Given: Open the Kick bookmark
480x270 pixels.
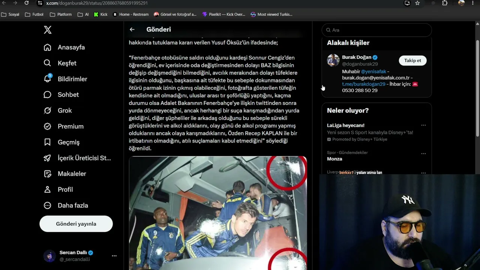Looking at the screenshot, I should 100,15.
